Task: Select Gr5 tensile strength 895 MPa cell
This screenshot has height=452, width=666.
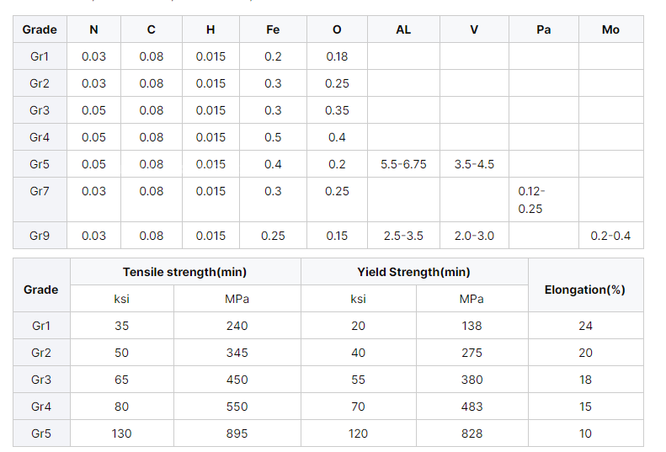Action: (237, 433)
